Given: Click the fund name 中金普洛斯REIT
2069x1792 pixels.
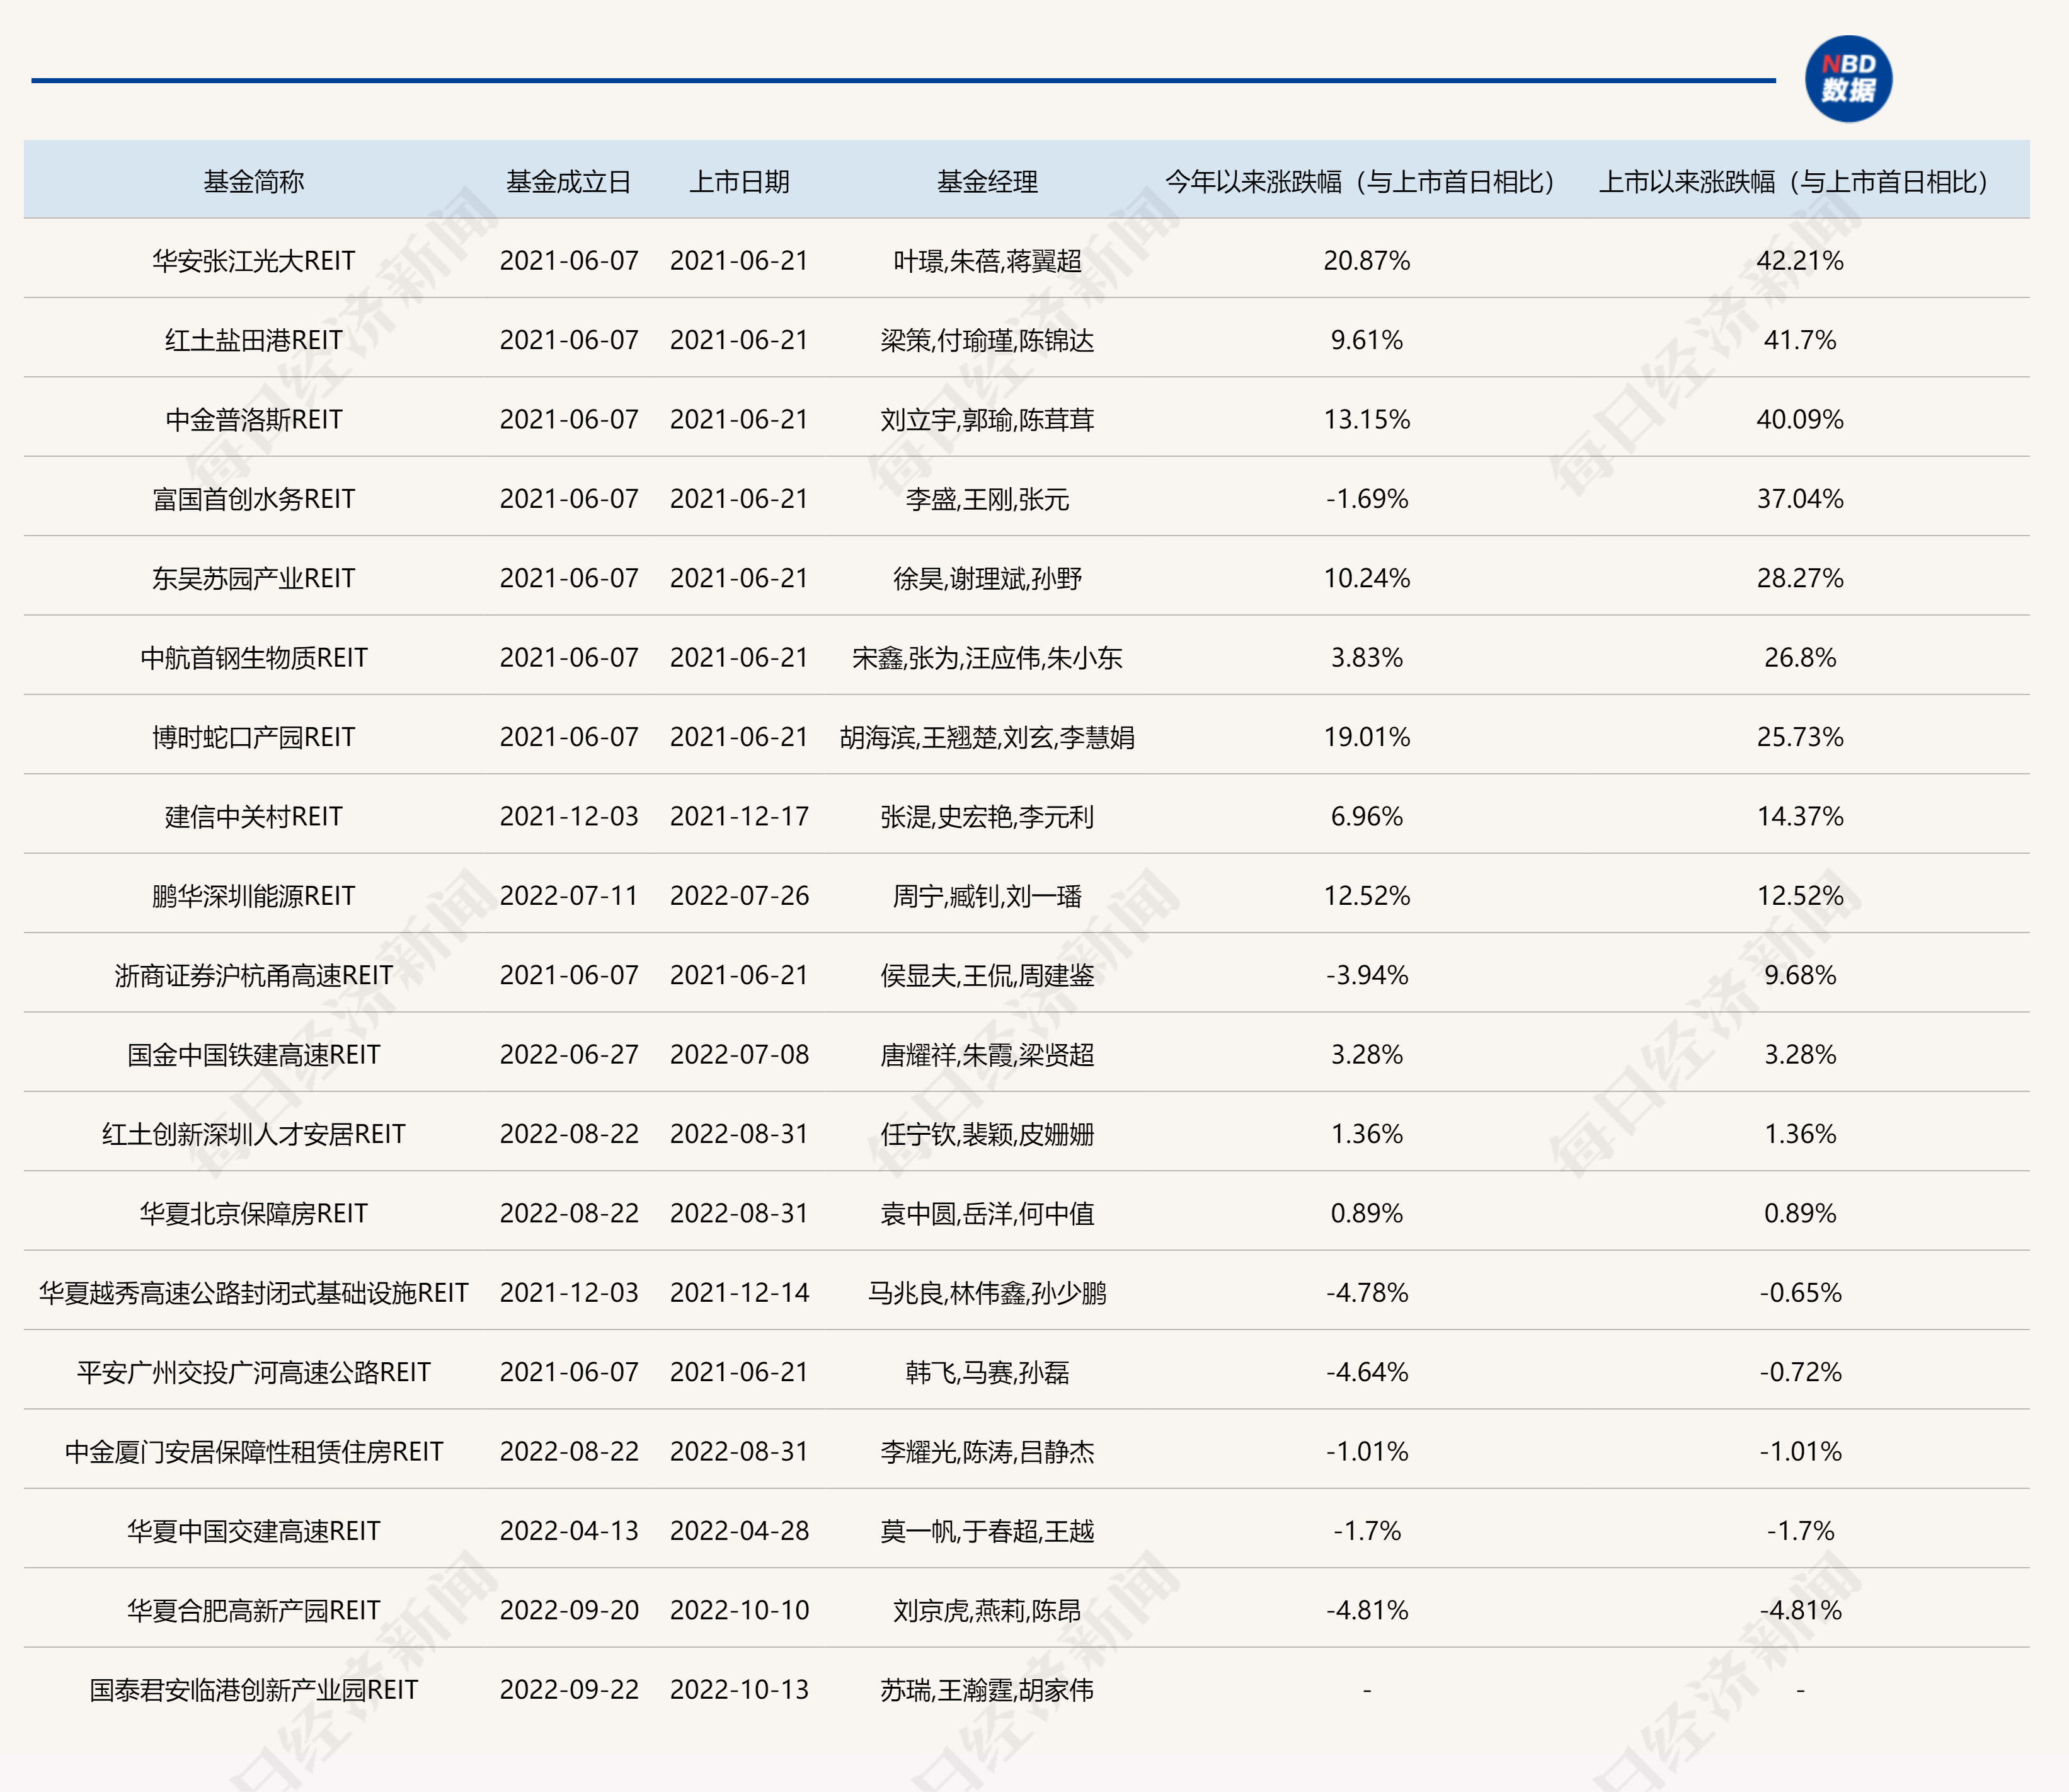Looking at the screenshot, I should [x=254, y=419].
